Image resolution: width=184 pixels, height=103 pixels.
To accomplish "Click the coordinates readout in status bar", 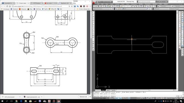I will pyautogui.click(x=99, y=98).
